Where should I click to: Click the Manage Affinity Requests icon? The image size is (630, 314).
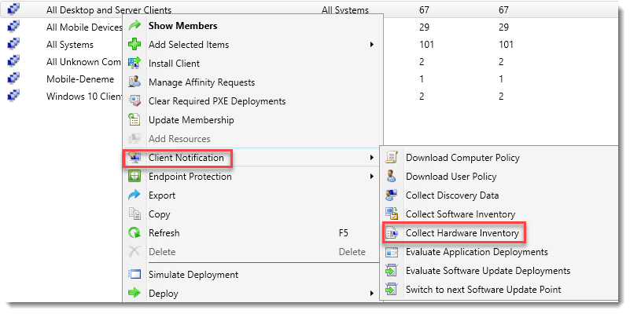pyautogui.click(x=134, y=82)
